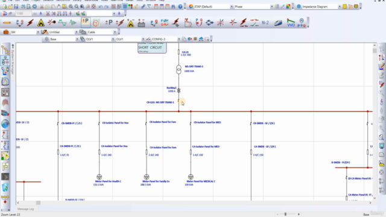Open the train traction power icon

(x=278, y=23)
